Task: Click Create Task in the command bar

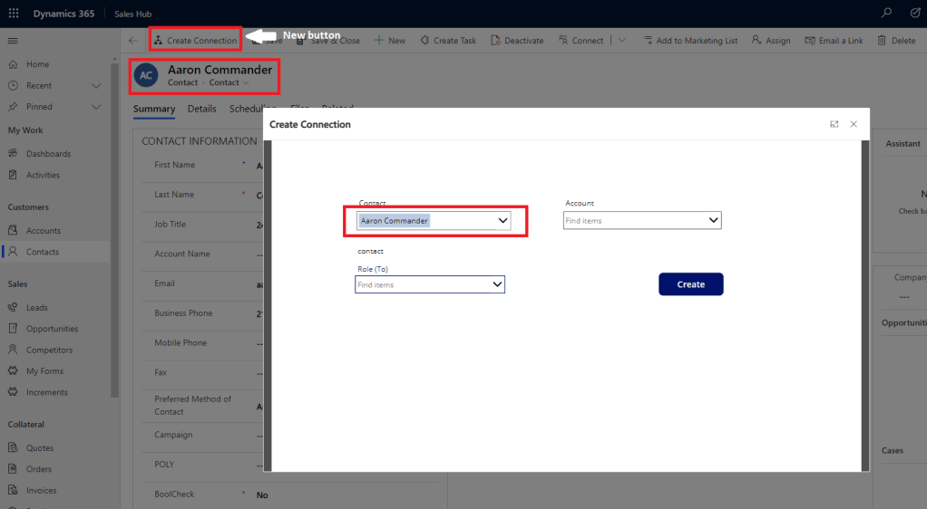Action: point(447,41)
